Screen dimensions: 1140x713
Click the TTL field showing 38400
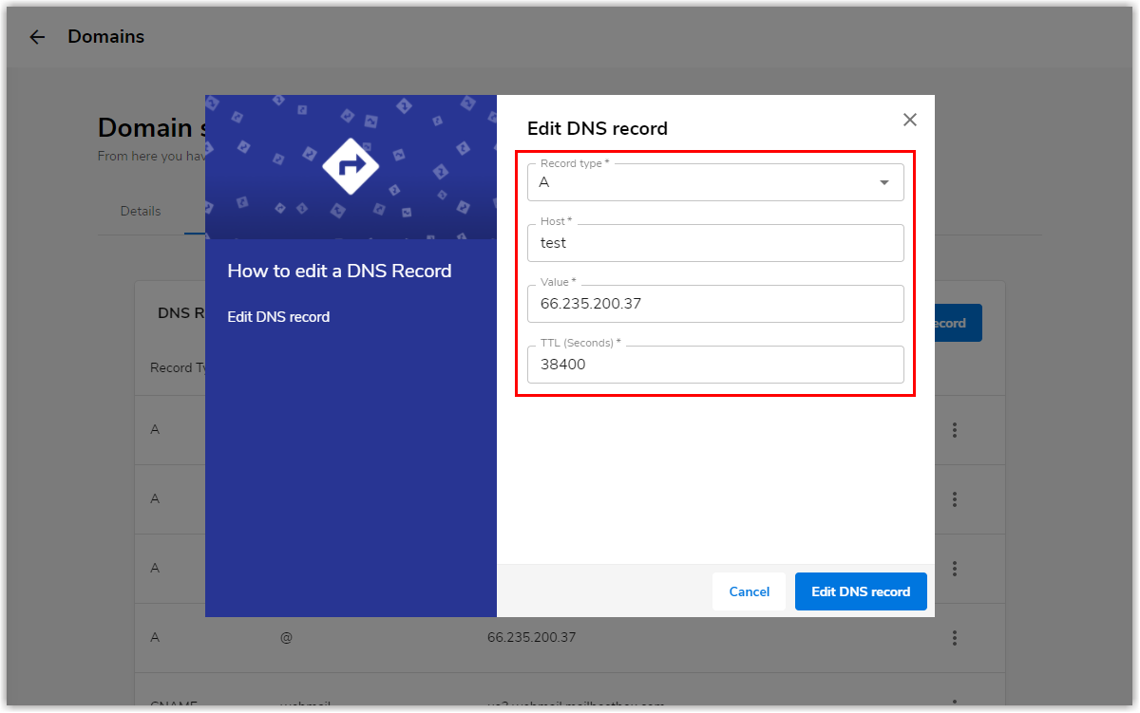coord(715,365)
